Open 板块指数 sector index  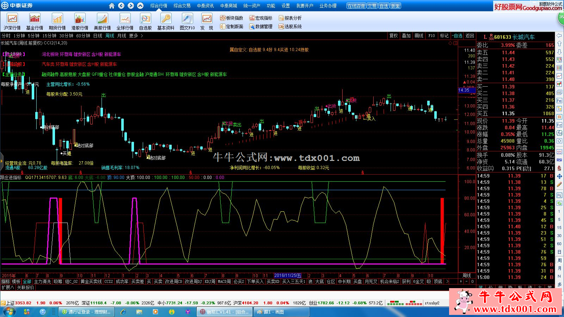point(232,18)
